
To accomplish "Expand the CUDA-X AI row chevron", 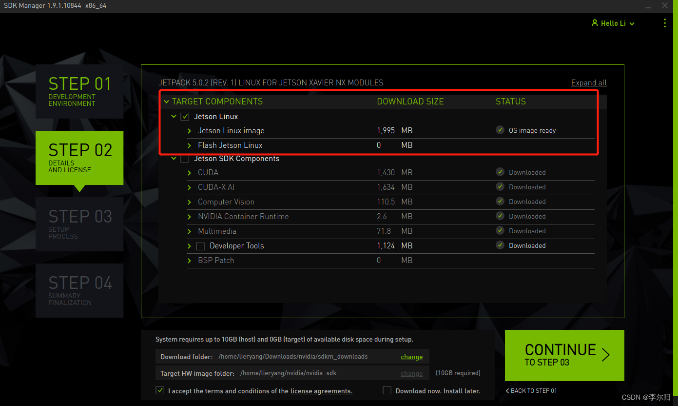I will coord(189,187).
